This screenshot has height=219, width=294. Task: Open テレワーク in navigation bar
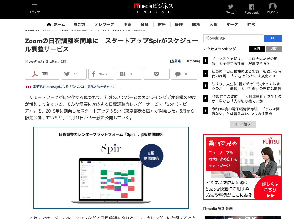104,24
